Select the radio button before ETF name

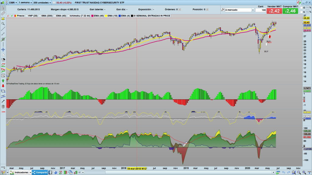click(73, 2)
